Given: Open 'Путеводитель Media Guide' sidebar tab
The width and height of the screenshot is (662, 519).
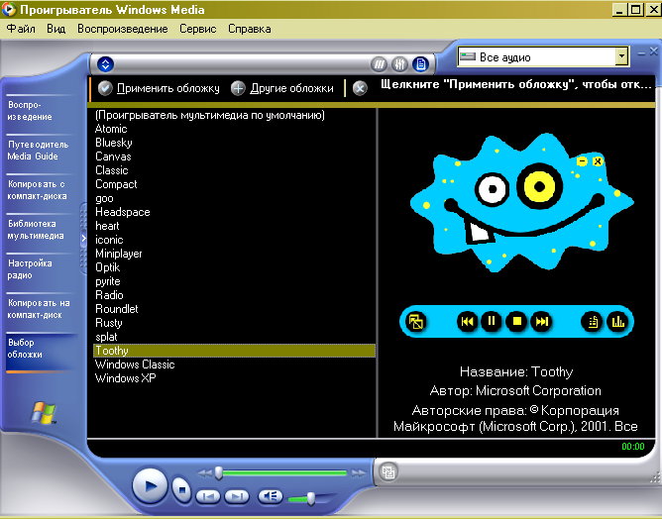Looking at the screenshot, I should click(40, 151).
